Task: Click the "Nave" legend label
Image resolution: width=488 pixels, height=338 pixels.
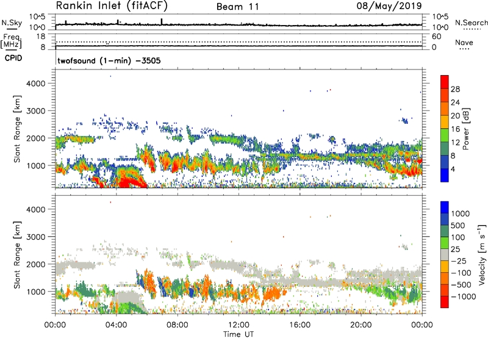Action: [464, 42]
